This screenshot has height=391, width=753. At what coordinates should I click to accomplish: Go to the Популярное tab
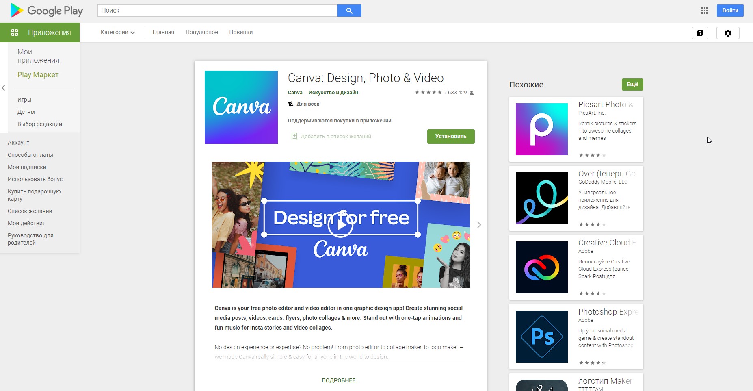coord(202,33)
